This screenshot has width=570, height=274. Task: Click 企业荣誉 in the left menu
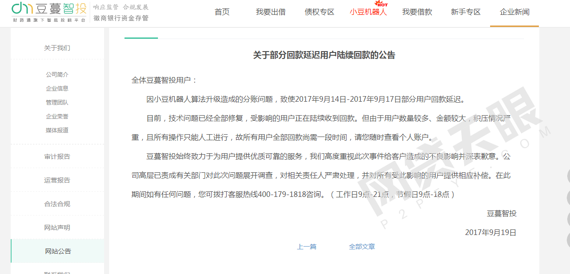click(x=57, y=116)
